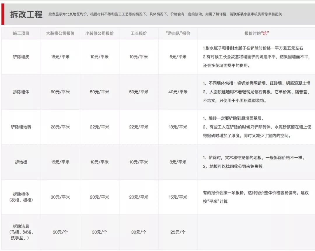Click the 大装修公司报价 column header

tap(60, 33)
